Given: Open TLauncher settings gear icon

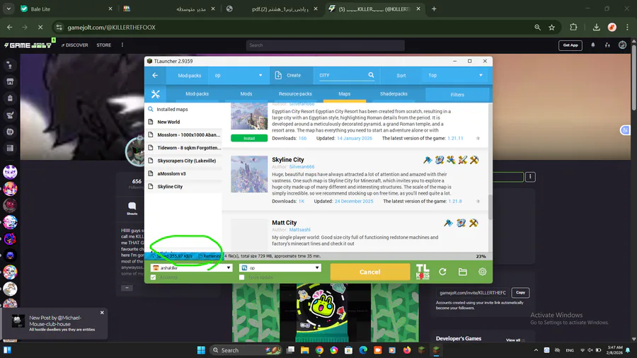Looking at the screenshot, I should coord(482,272).
